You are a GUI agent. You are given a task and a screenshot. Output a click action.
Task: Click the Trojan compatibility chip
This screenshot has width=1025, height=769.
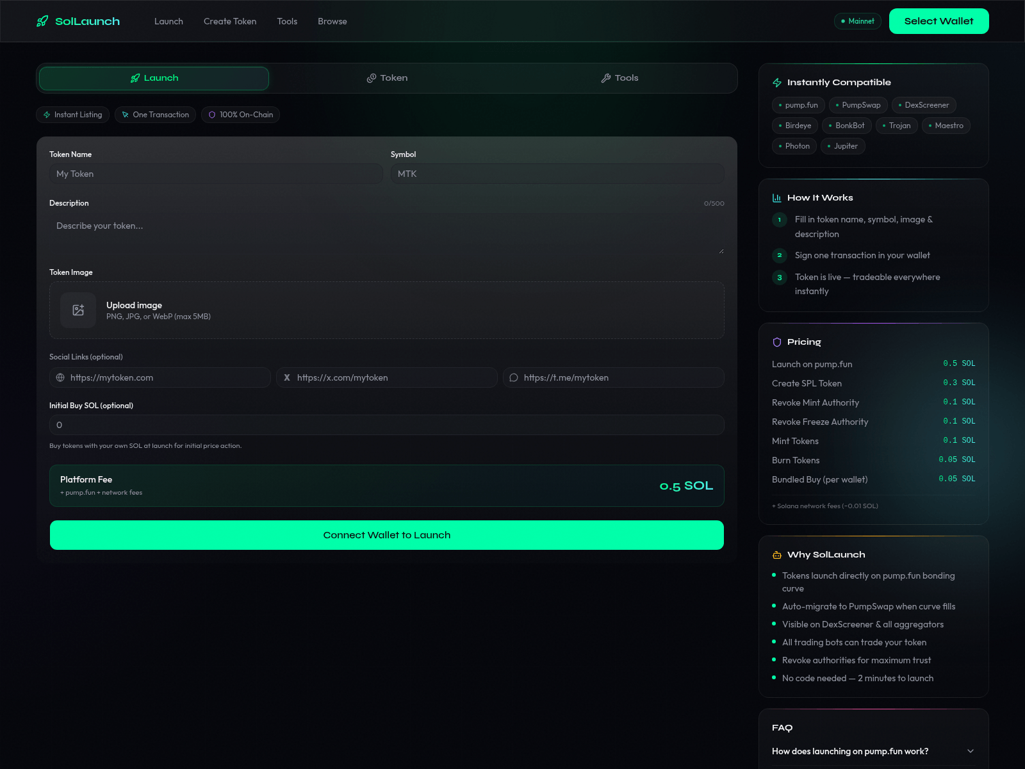(x=897, y=126)
